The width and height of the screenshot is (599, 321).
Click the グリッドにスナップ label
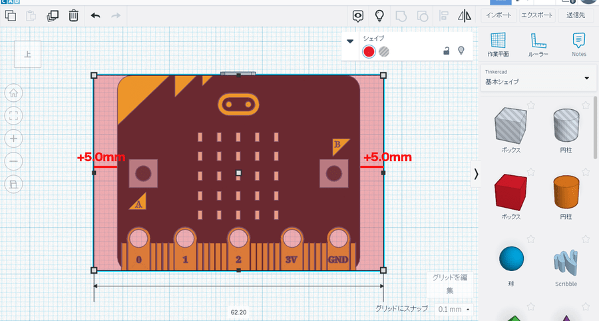(x=401, y=308)
